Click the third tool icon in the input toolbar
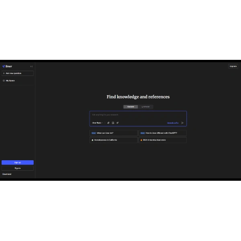Screen dimensions: 241x241 pos(118,123)
